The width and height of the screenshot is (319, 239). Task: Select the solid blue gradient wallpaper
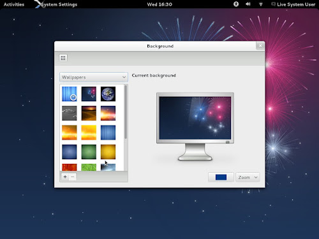(x=70, y=152)
